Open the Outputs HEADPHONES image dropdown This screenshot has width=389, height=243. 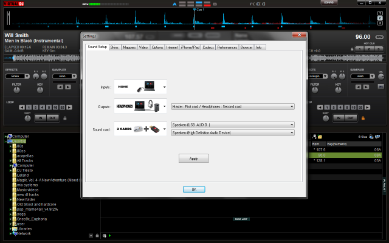click(x=140, y=106)
